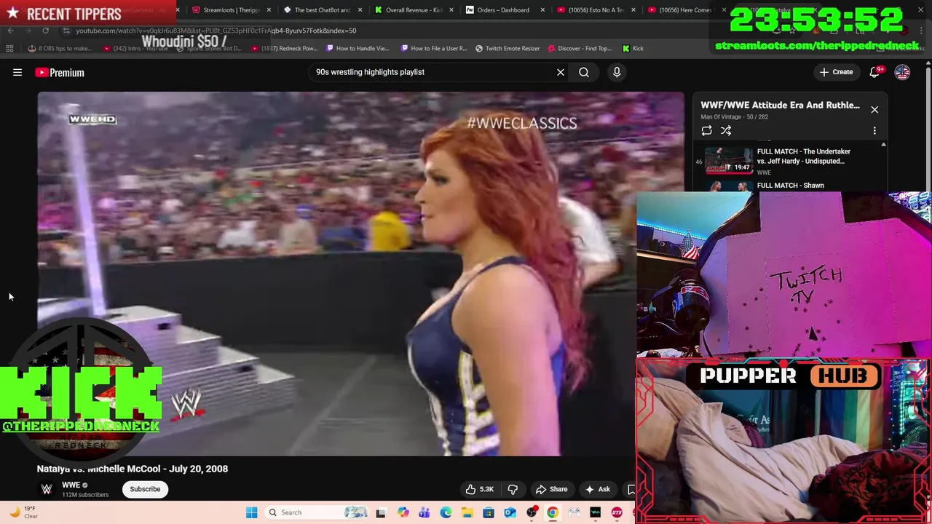Screen dimensions: 932x524
Task: Open File Explorer on taskbar
Action: click(467, 512)
